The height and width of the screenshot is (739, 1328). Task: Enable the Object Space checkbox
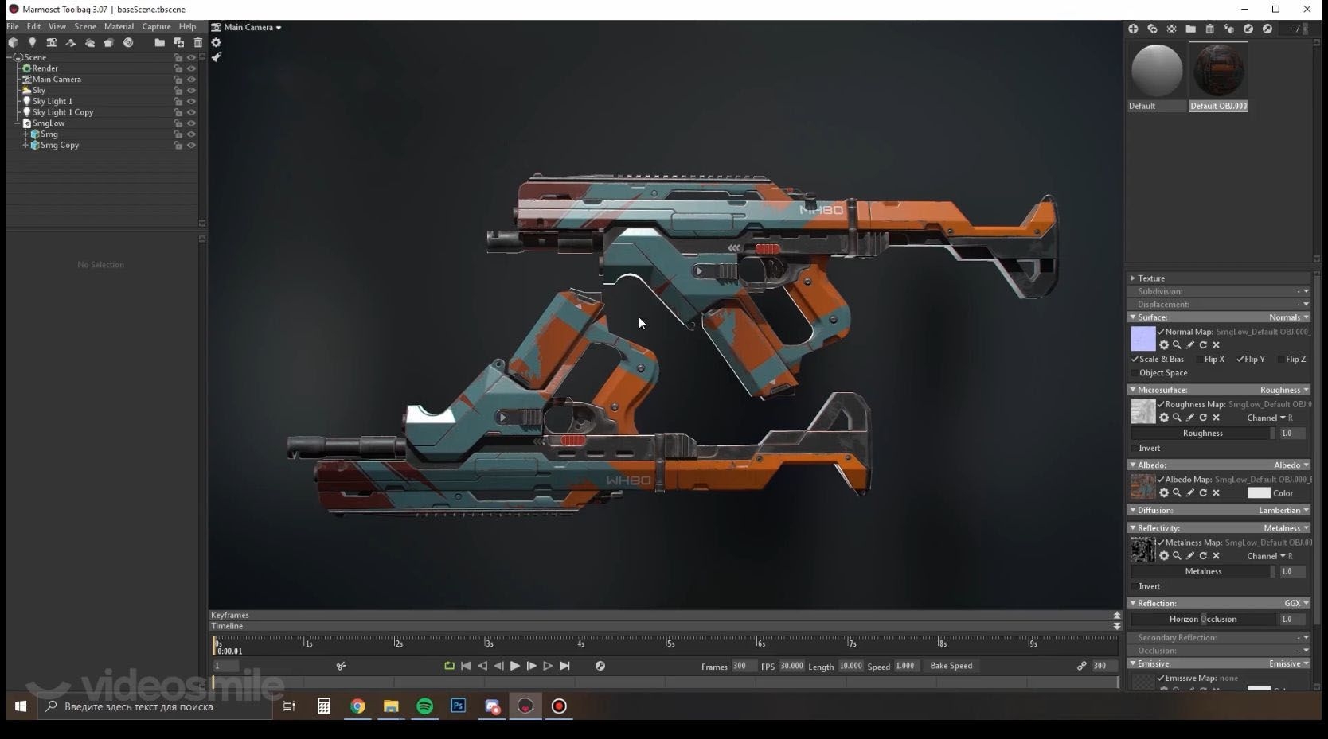click(1135, 373)
